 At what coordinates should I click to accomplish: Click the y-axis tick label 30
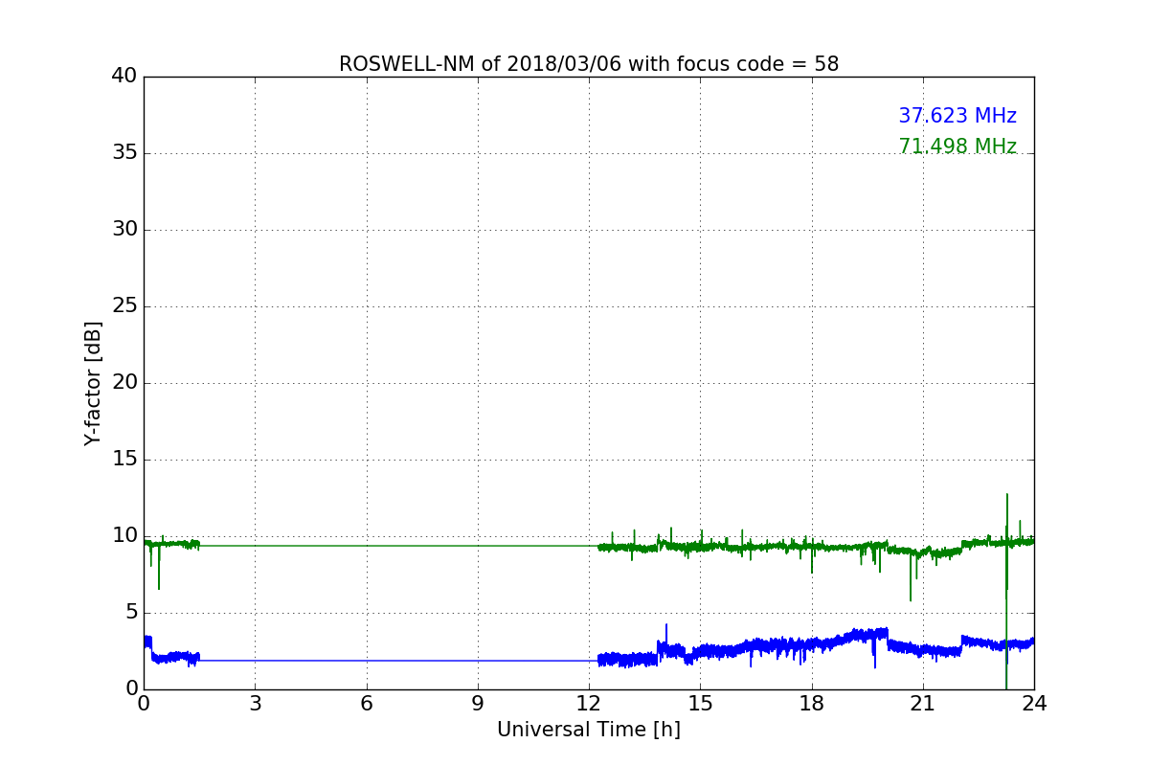(124, 229)
